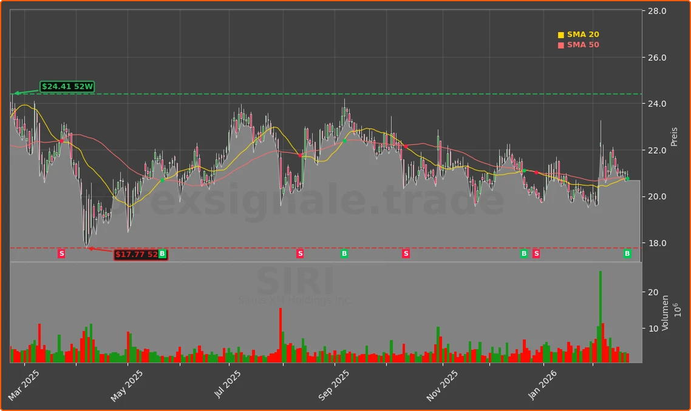Click the Sep 2025 x-axis label
This screenshot has width=691, height=411.
coord(335,386)
